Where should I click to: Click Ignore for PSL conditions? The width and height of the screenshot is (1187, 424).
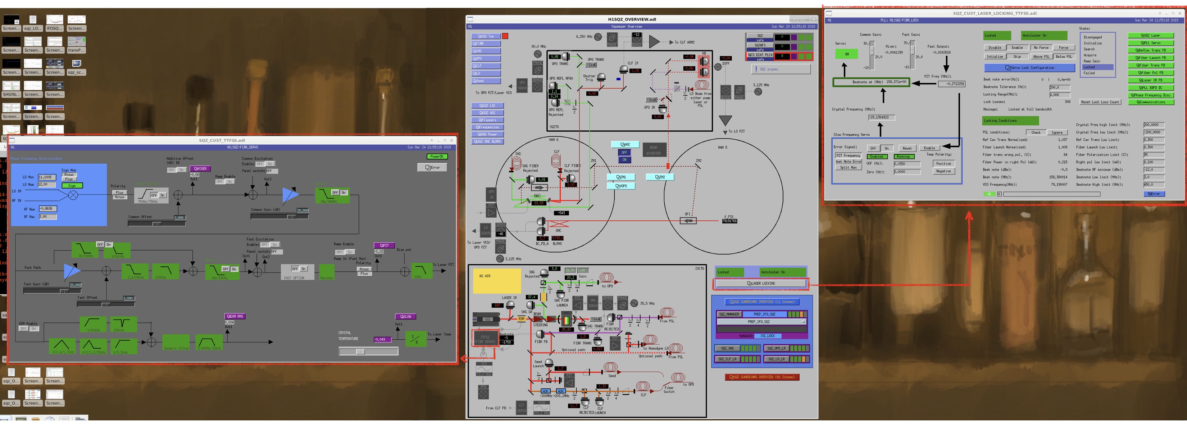(1057, 132)
